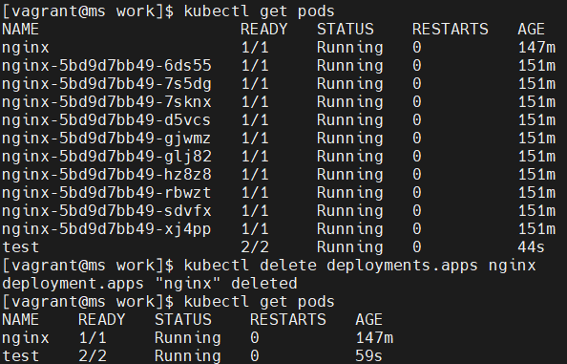Click the STATUS header in second table
Viewport: 567px width, 364px height.
click(183, 320)
